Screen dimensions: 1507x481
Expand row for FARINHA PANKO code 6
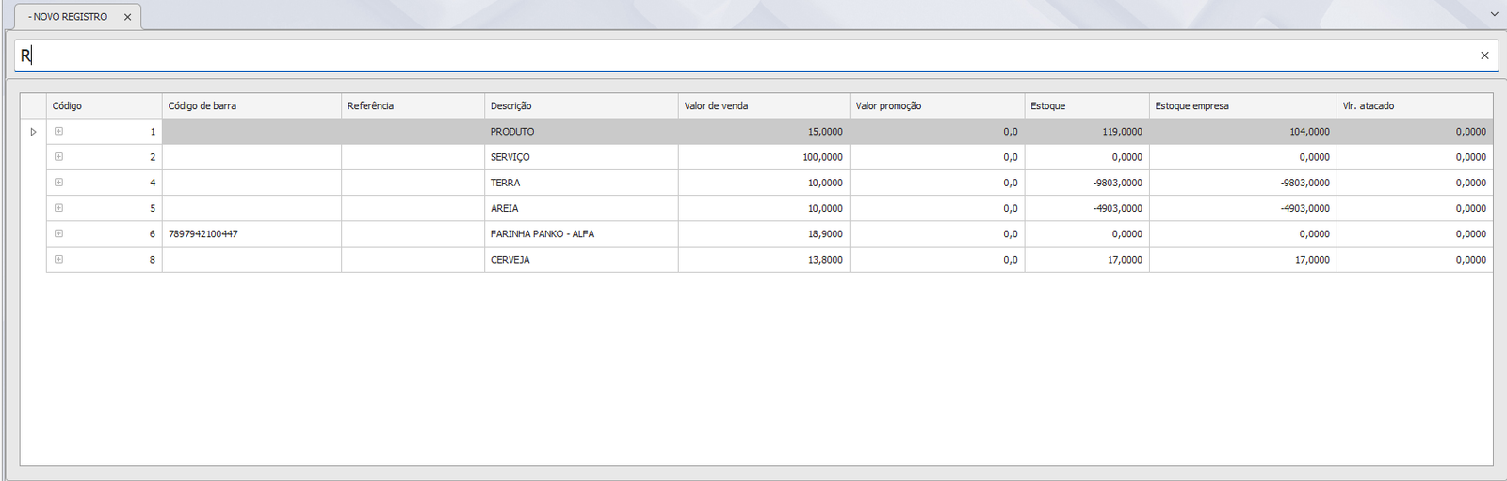click(58, 233)
